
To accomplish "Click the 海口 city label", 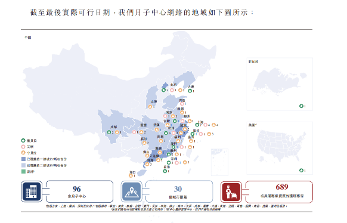I will click(132, 172).
